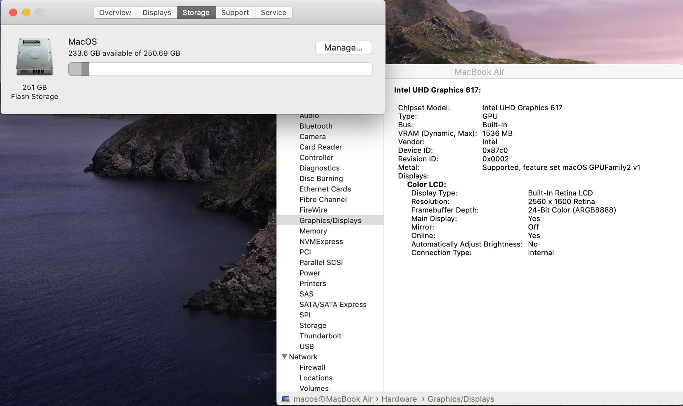The width and height of the screenshot is (683, 406).
Task: Choose USB from the hardware list
Action: [x=306, y=346]
